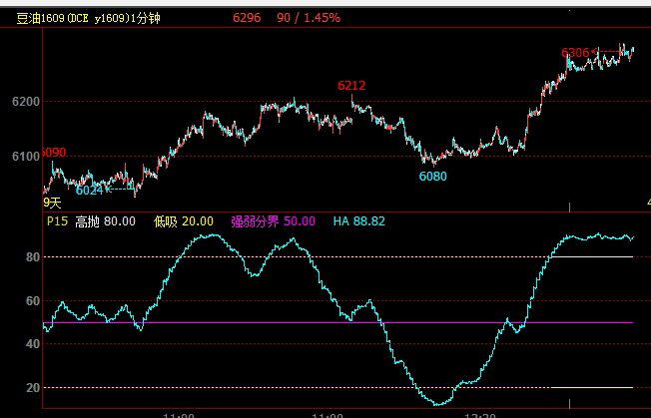The height and width of the screenshot is (418, 651).
Task: Click the red 6090 price label
Action: click(x=52, y=153)
